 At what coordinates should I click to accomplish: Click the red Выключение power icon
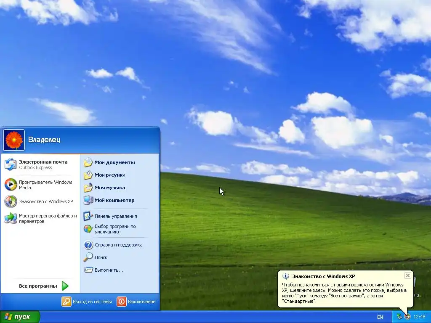122,302
